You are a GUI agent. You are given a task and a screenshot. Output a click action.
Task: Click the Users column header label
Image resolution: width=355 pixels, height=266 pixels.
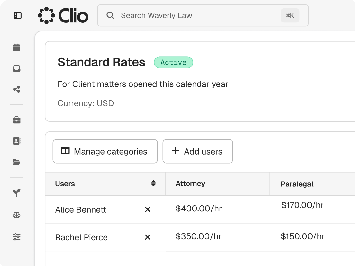click(x=65, y=184)
